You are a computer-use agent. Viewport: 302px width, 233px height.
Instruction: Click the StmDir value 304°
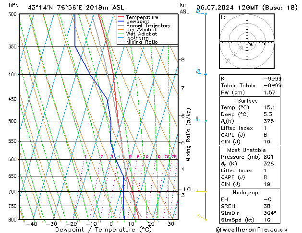(270, 213)
